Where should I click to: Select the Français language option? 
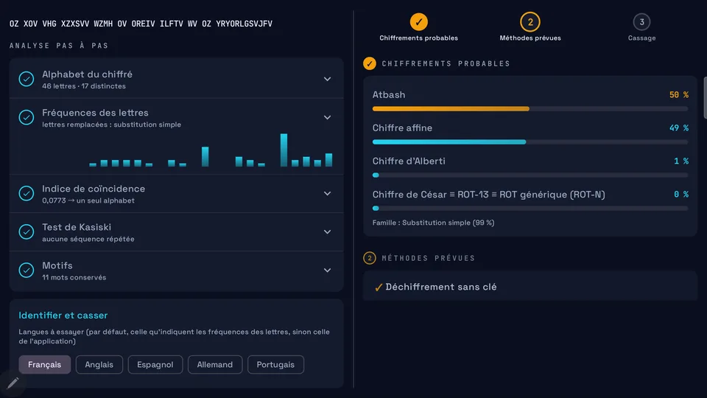click(x=45, y=365)
